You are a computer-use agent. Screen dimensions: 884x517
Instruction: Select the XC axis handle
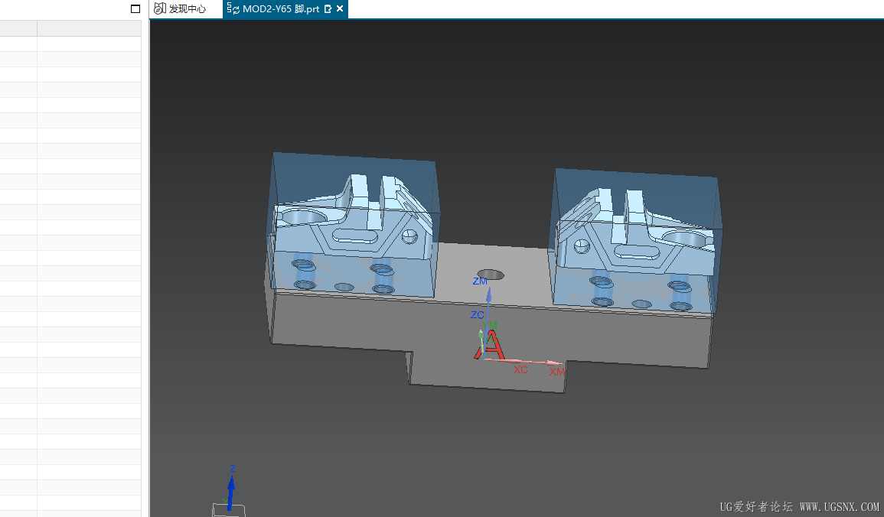pyautogui.click(x=520, y=369)
